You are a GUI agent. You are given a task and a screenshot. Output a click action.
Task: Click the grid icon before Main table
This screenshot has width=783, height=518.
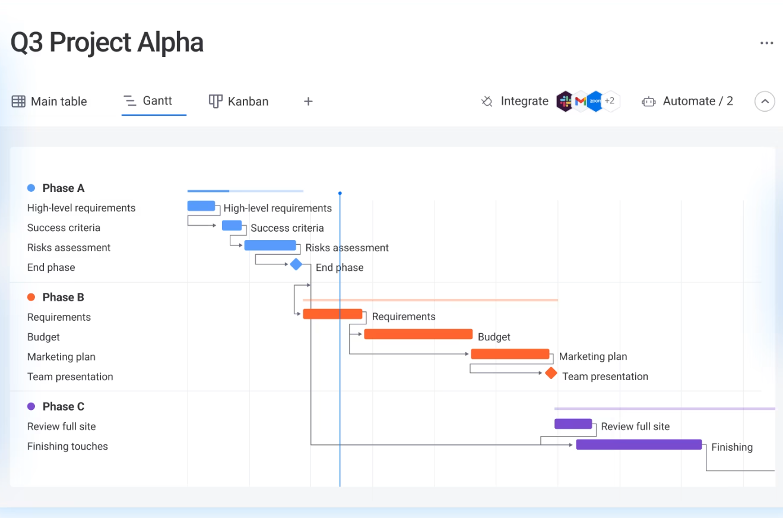tap(18, 101)
